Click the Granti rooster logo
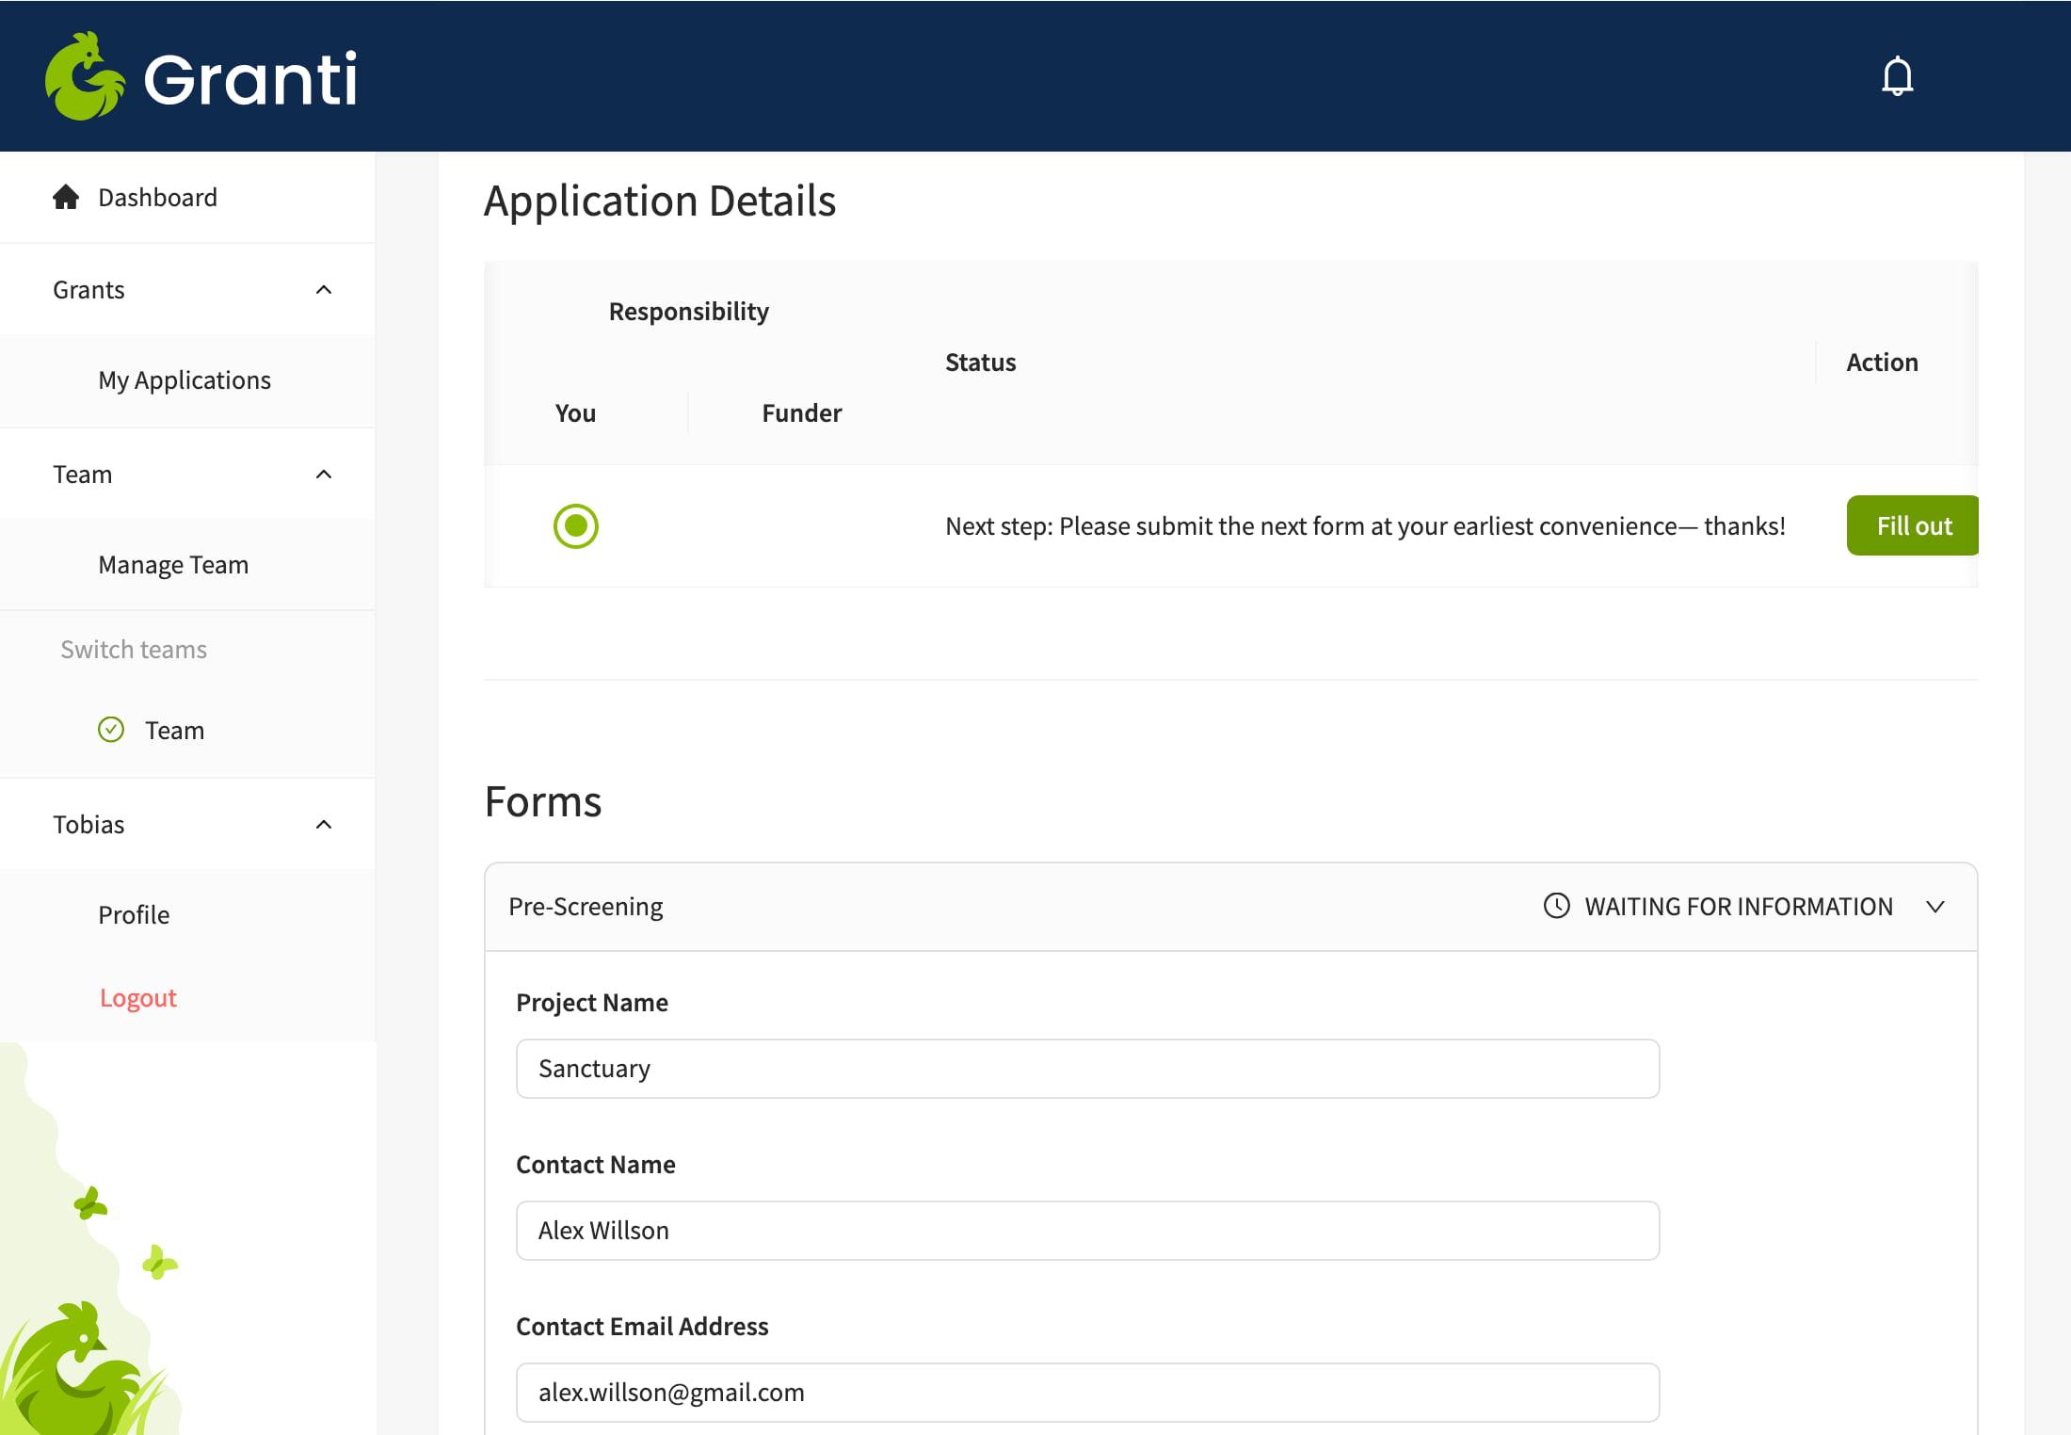Image resolution: width=2071 pixels, height=1435 pixels. tap(85, 76)
